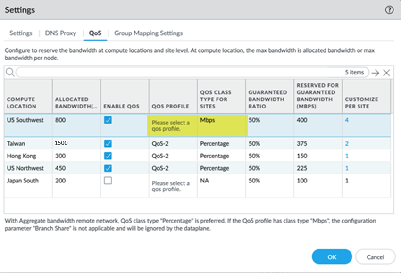Click the search magnifier icon
This screenshot has width=401, height=273.
click(x=9, y=72)
